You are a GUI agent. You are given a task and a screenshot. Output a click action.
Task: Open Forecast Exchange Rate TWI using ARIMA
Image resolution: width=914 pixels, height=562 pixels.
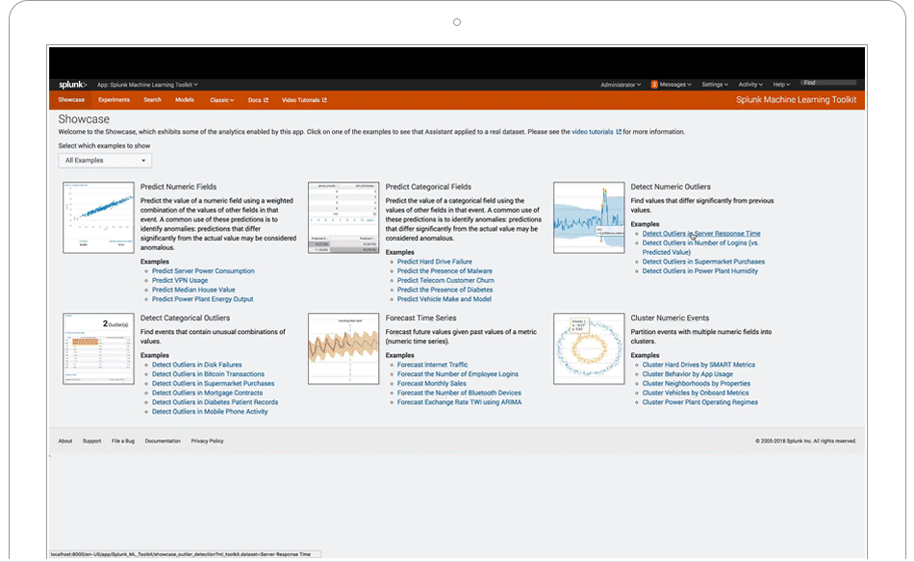point(459,402)
